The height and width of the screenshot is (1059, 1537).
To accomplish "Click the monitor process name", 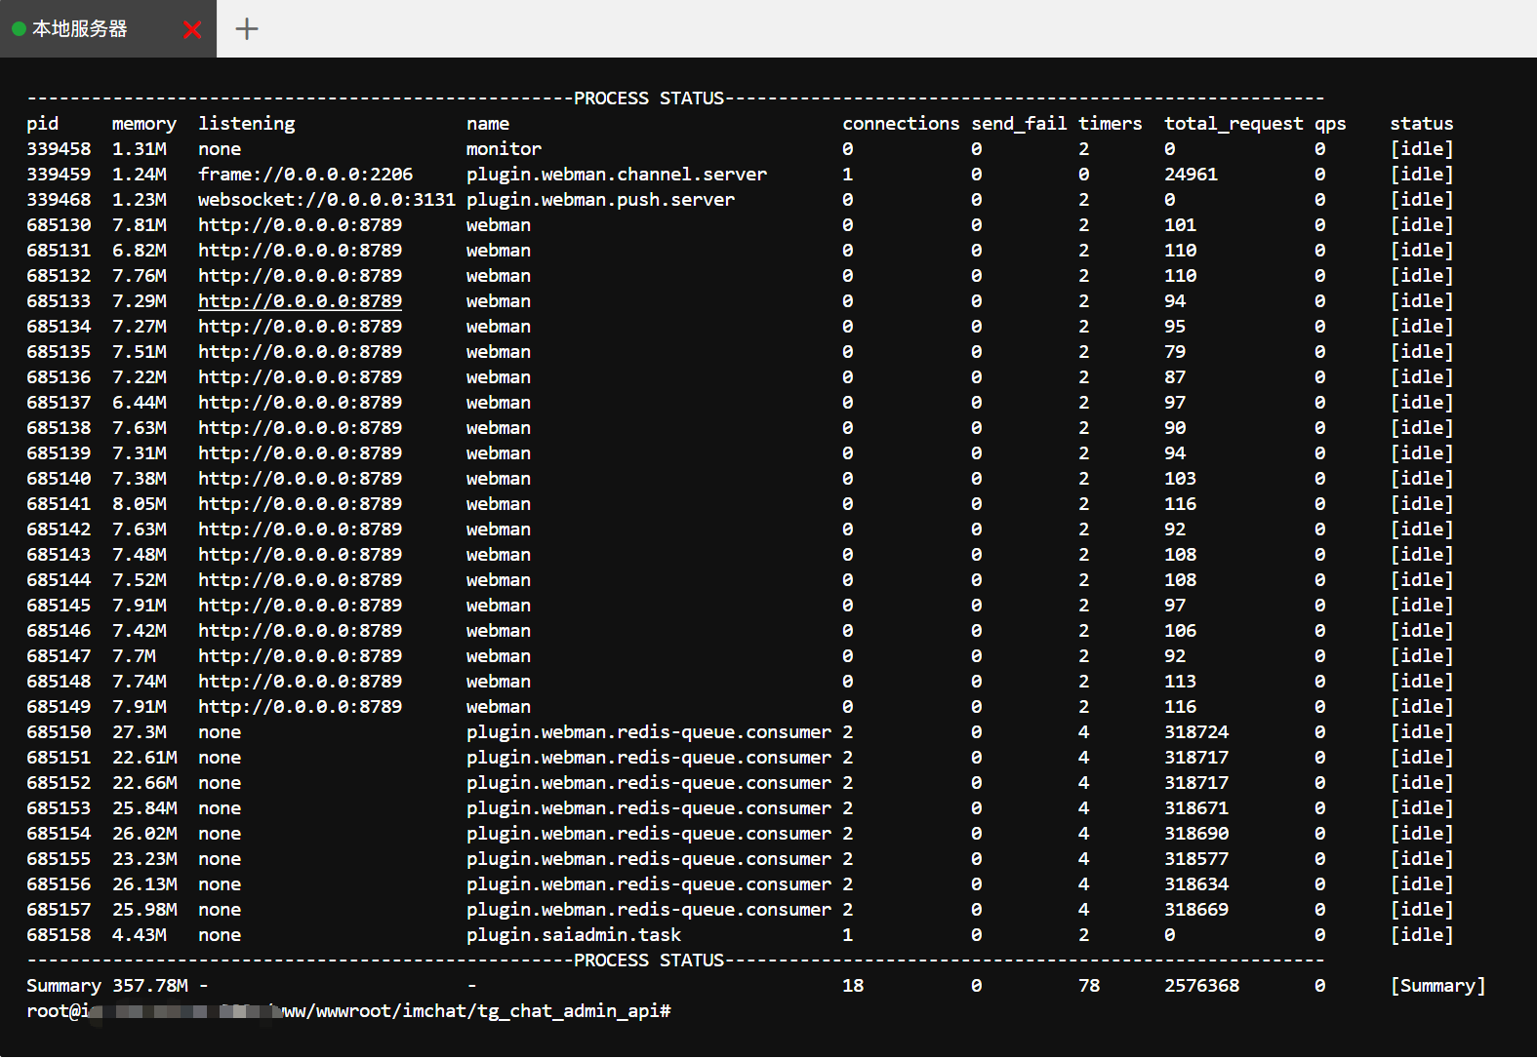I will pos(504,149).
